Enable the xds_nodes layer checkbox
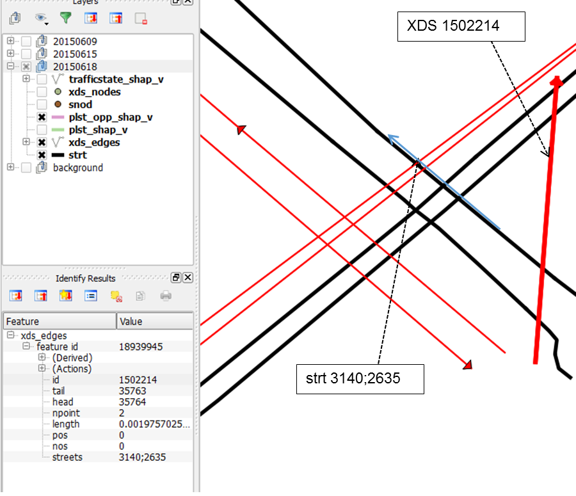Image resolution: width=576 pixels, height=496 pixels. pyautogui.click(x=42, y=92)
